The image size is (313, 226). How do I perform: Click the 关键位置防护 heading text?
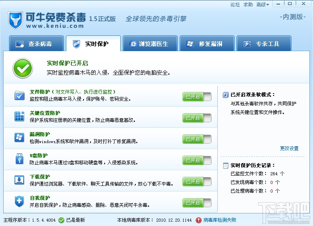[x=45, y=113]
